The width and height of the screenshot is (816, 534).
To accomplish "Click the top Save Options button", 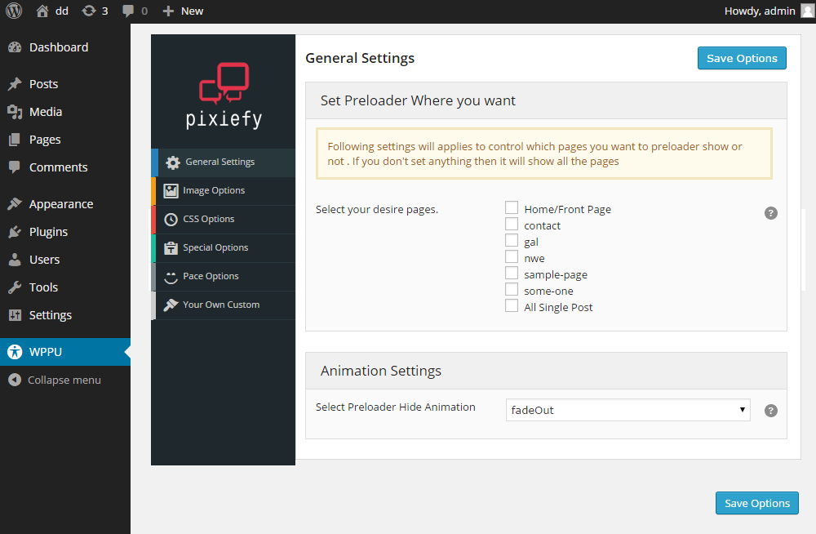I will [x=742, y=58].
